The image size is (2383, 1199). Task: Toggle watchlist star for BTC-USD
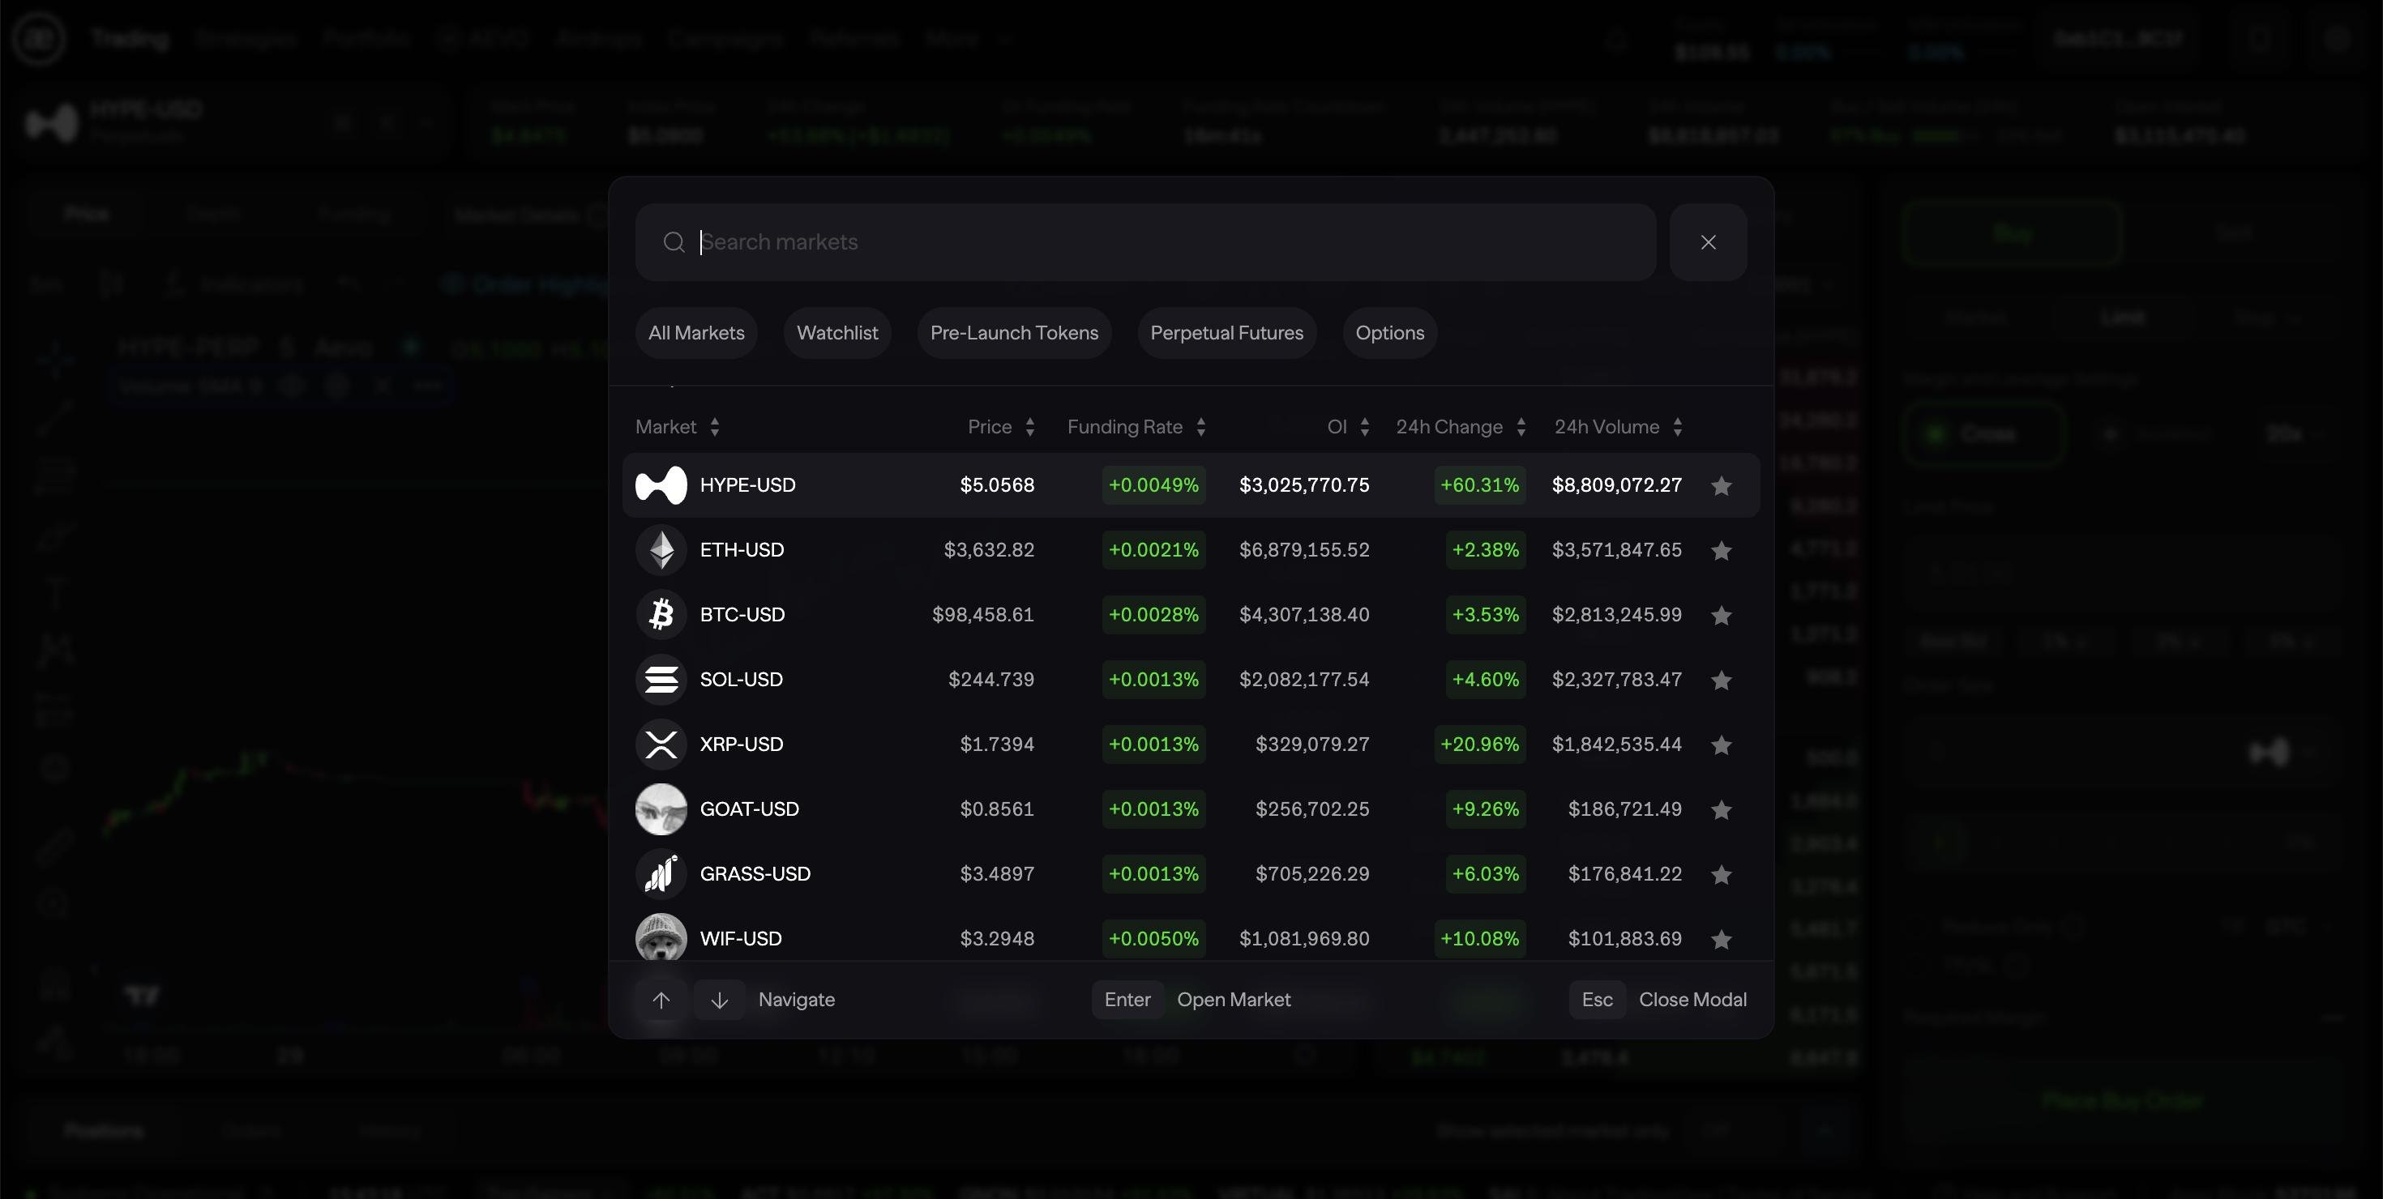(1721, 615)
